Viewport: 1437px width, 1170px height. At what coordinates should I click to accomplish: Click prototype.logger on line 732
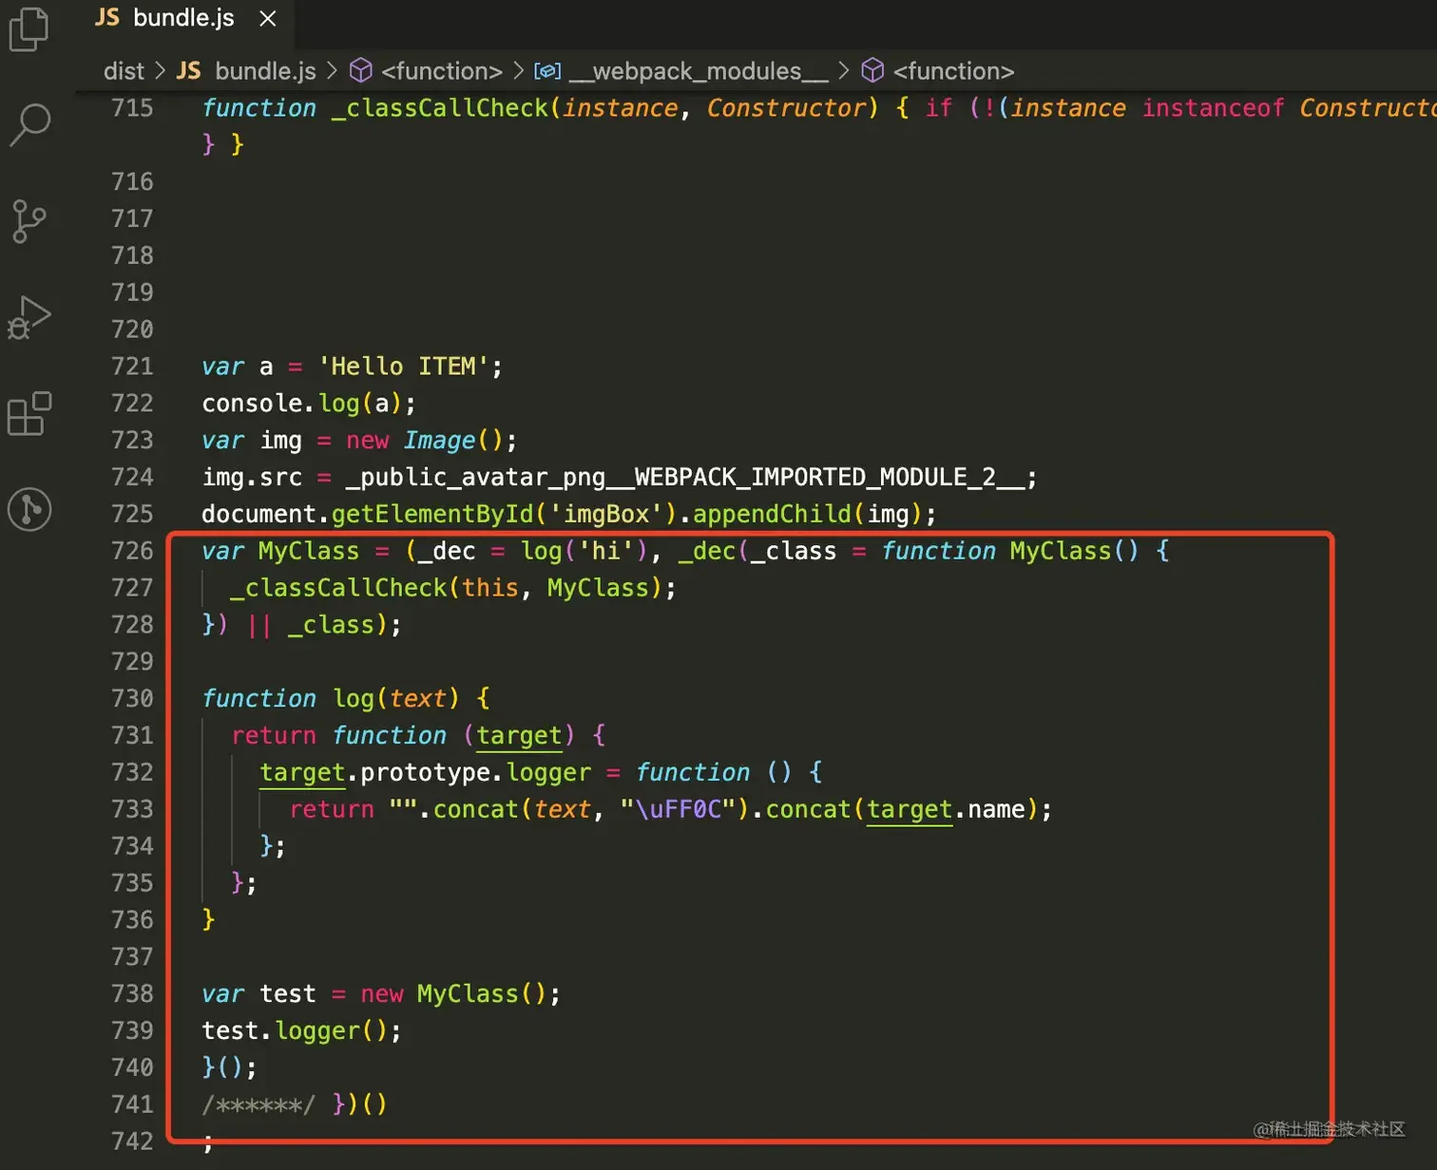(475, 772)
